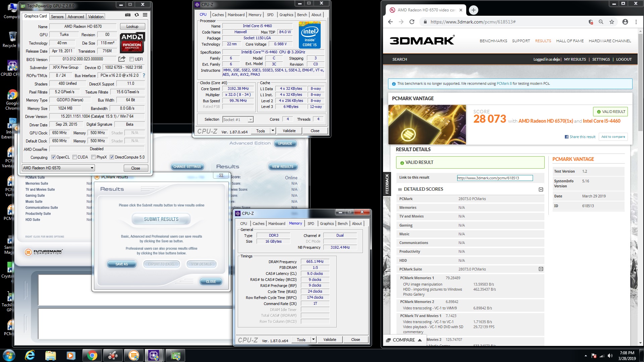Screen dimensions: 644x362
Task: Open the Bench tab in the Memory CPU-Z window
Action: (x=343, y=224)
